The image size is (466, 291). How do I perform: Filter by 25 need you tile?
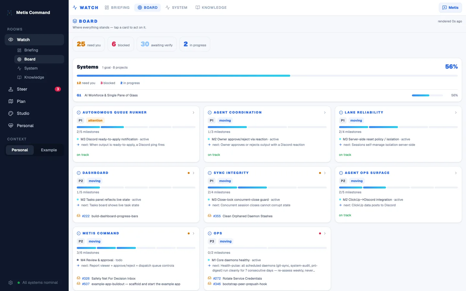coord(89,44)
